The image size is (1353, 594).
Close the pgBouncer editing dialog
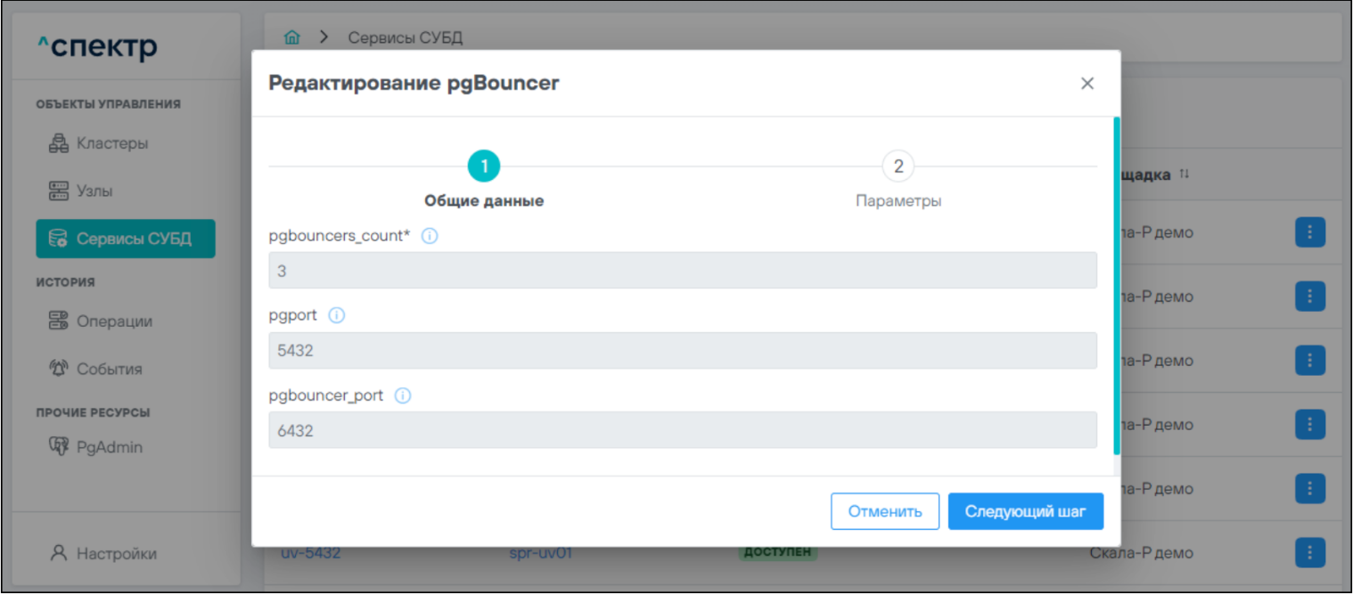coord(1086,84)
